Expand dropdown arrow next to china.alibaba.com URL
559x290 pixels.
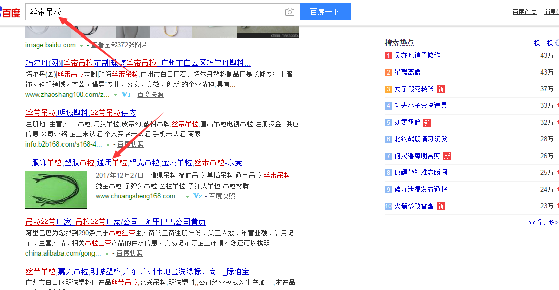[107, 253]
